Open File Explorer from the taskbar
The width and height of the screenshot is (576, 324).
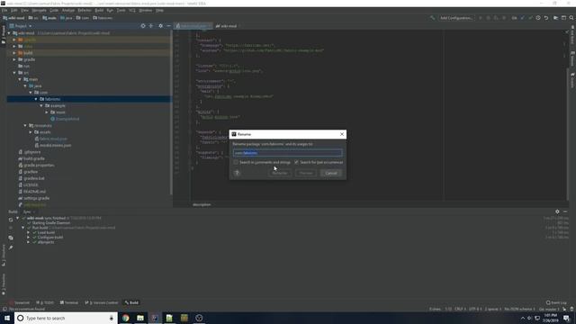pyautogui.click(x=140, y=318)
